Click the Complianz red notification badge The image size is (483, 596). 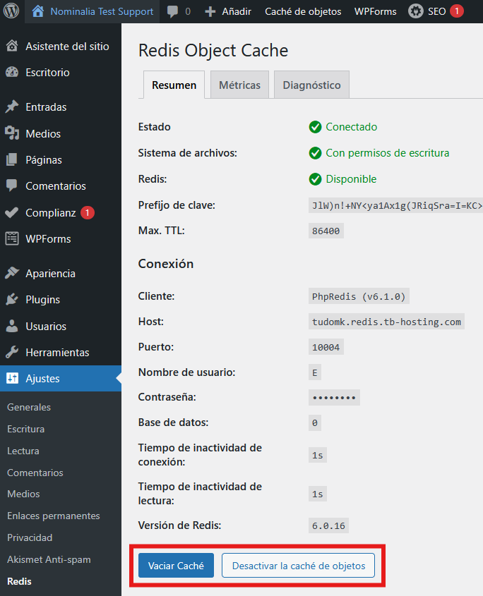point(87,212)
